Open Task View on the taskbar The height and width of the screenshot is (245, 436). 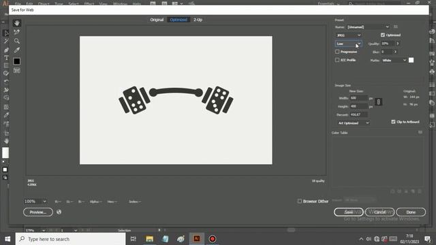134,239
